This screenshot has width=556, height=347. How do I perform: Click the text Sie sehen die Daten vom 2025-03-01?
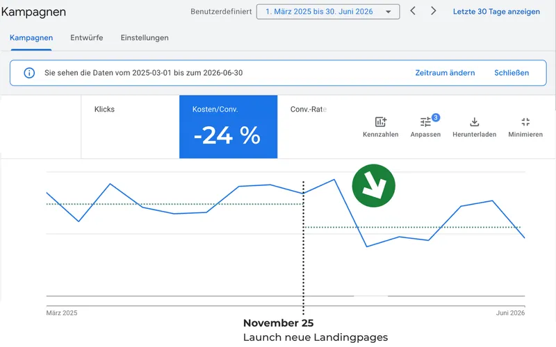click(108, 73)
